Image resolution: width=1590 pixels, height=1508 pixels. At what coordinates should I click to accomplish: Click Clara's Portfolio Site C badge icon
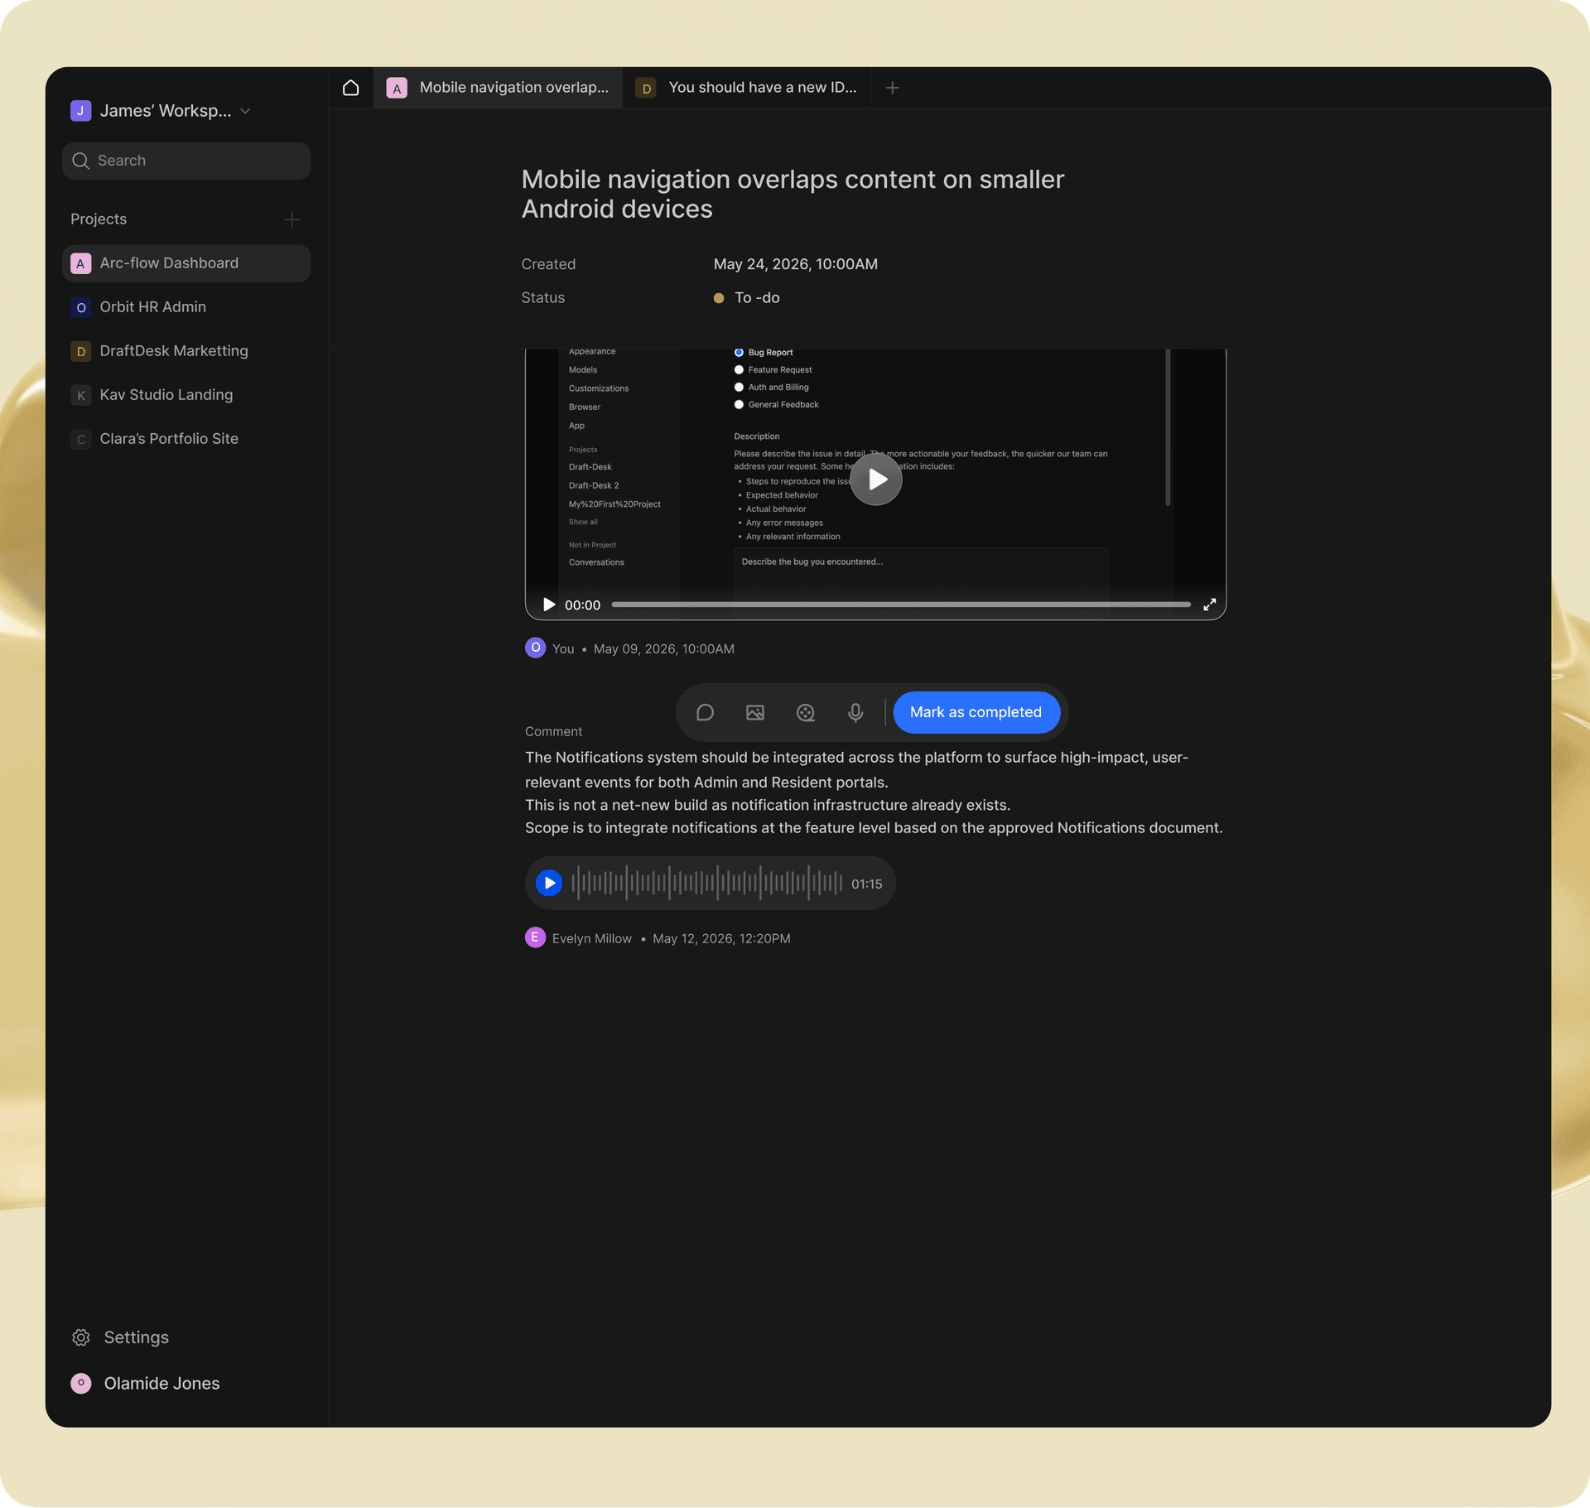[80, 439]
